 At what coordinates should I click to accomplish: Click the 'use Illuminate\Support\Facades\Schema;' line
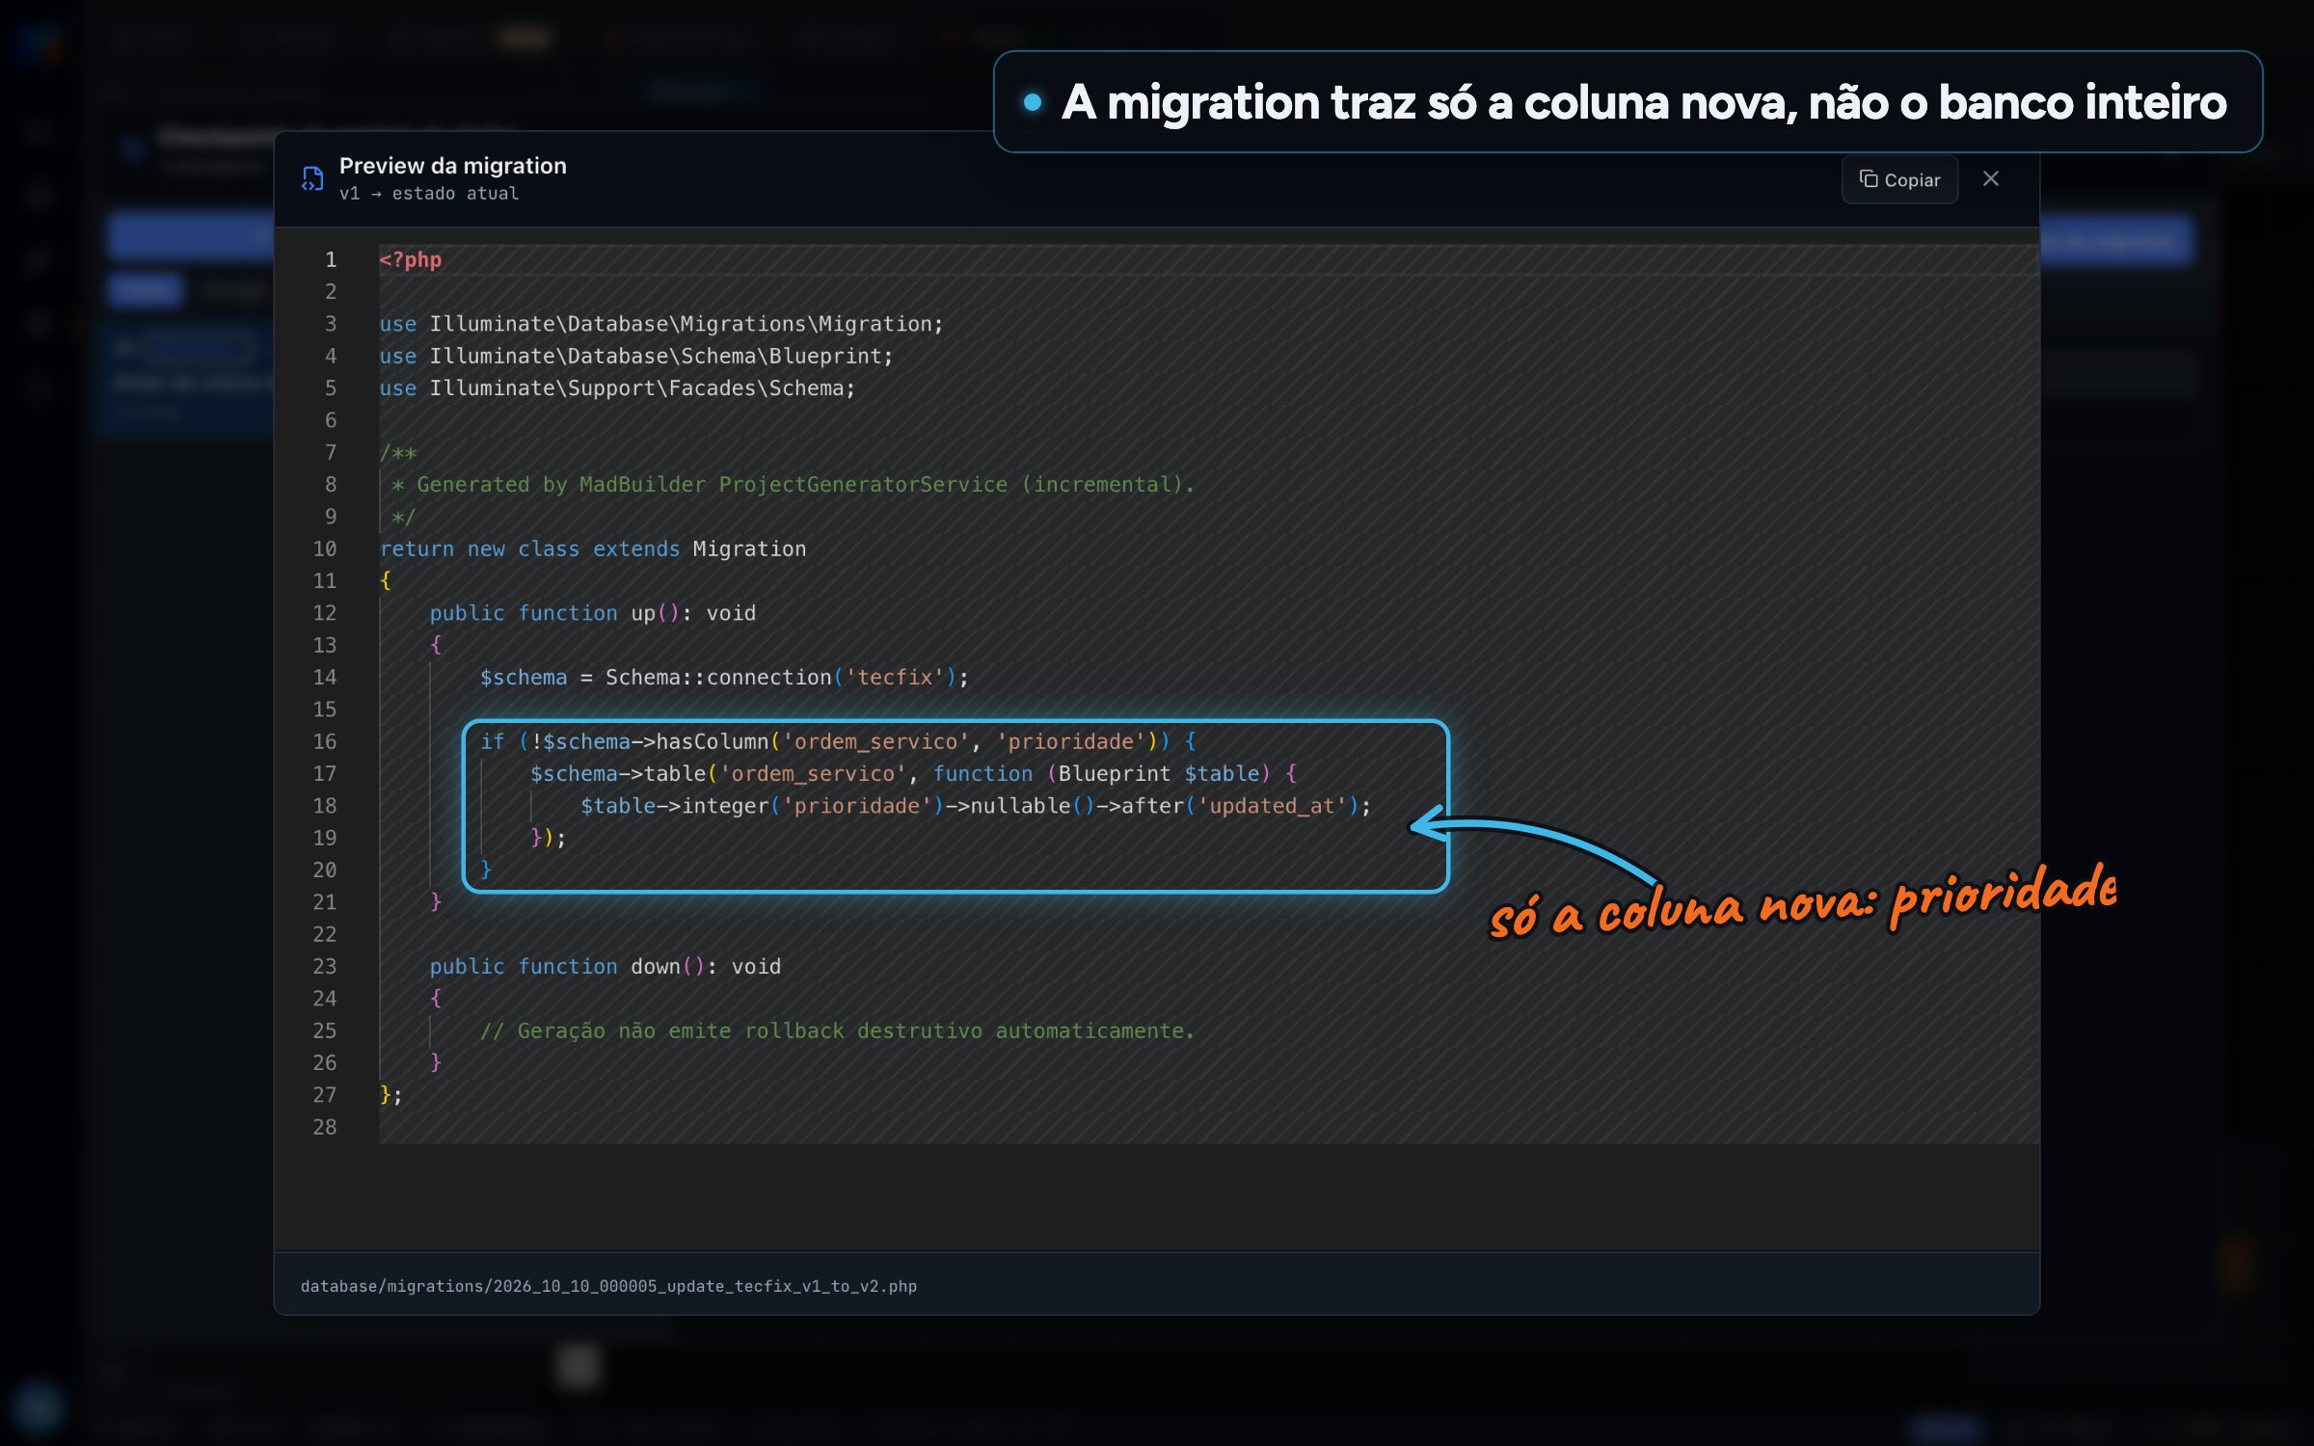pyautogui.click(x=617, y=388)
